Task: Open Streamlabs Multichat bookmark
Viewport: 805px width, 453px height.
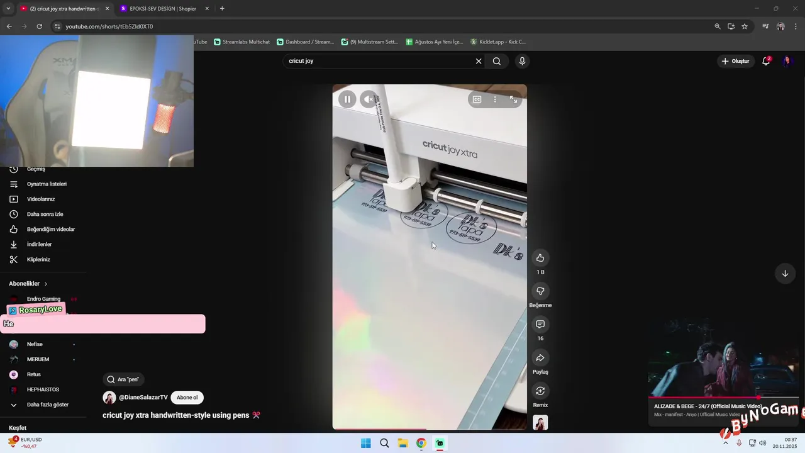Action: (x=241, y=42)
